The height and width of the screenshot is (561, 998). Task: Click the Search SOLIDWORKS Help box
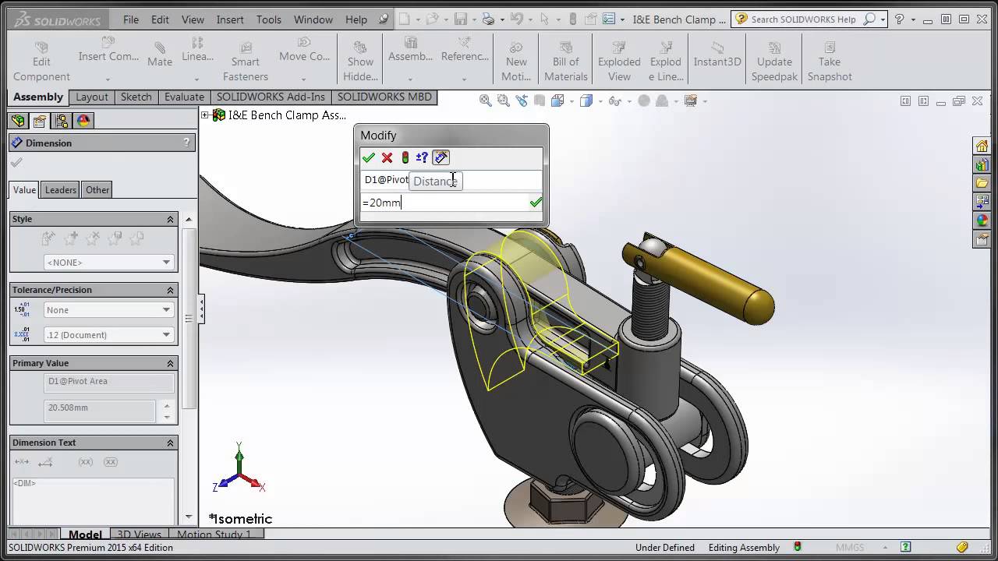tap(803, 19)
